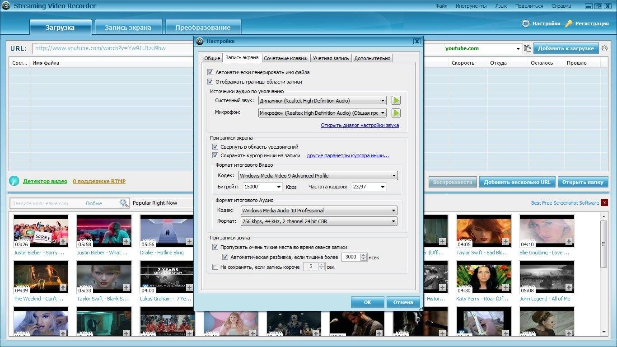The image size is (617, 347).
Task: Open download settings gear beside Добавить к загрузке
Action: tap(604, 48)
